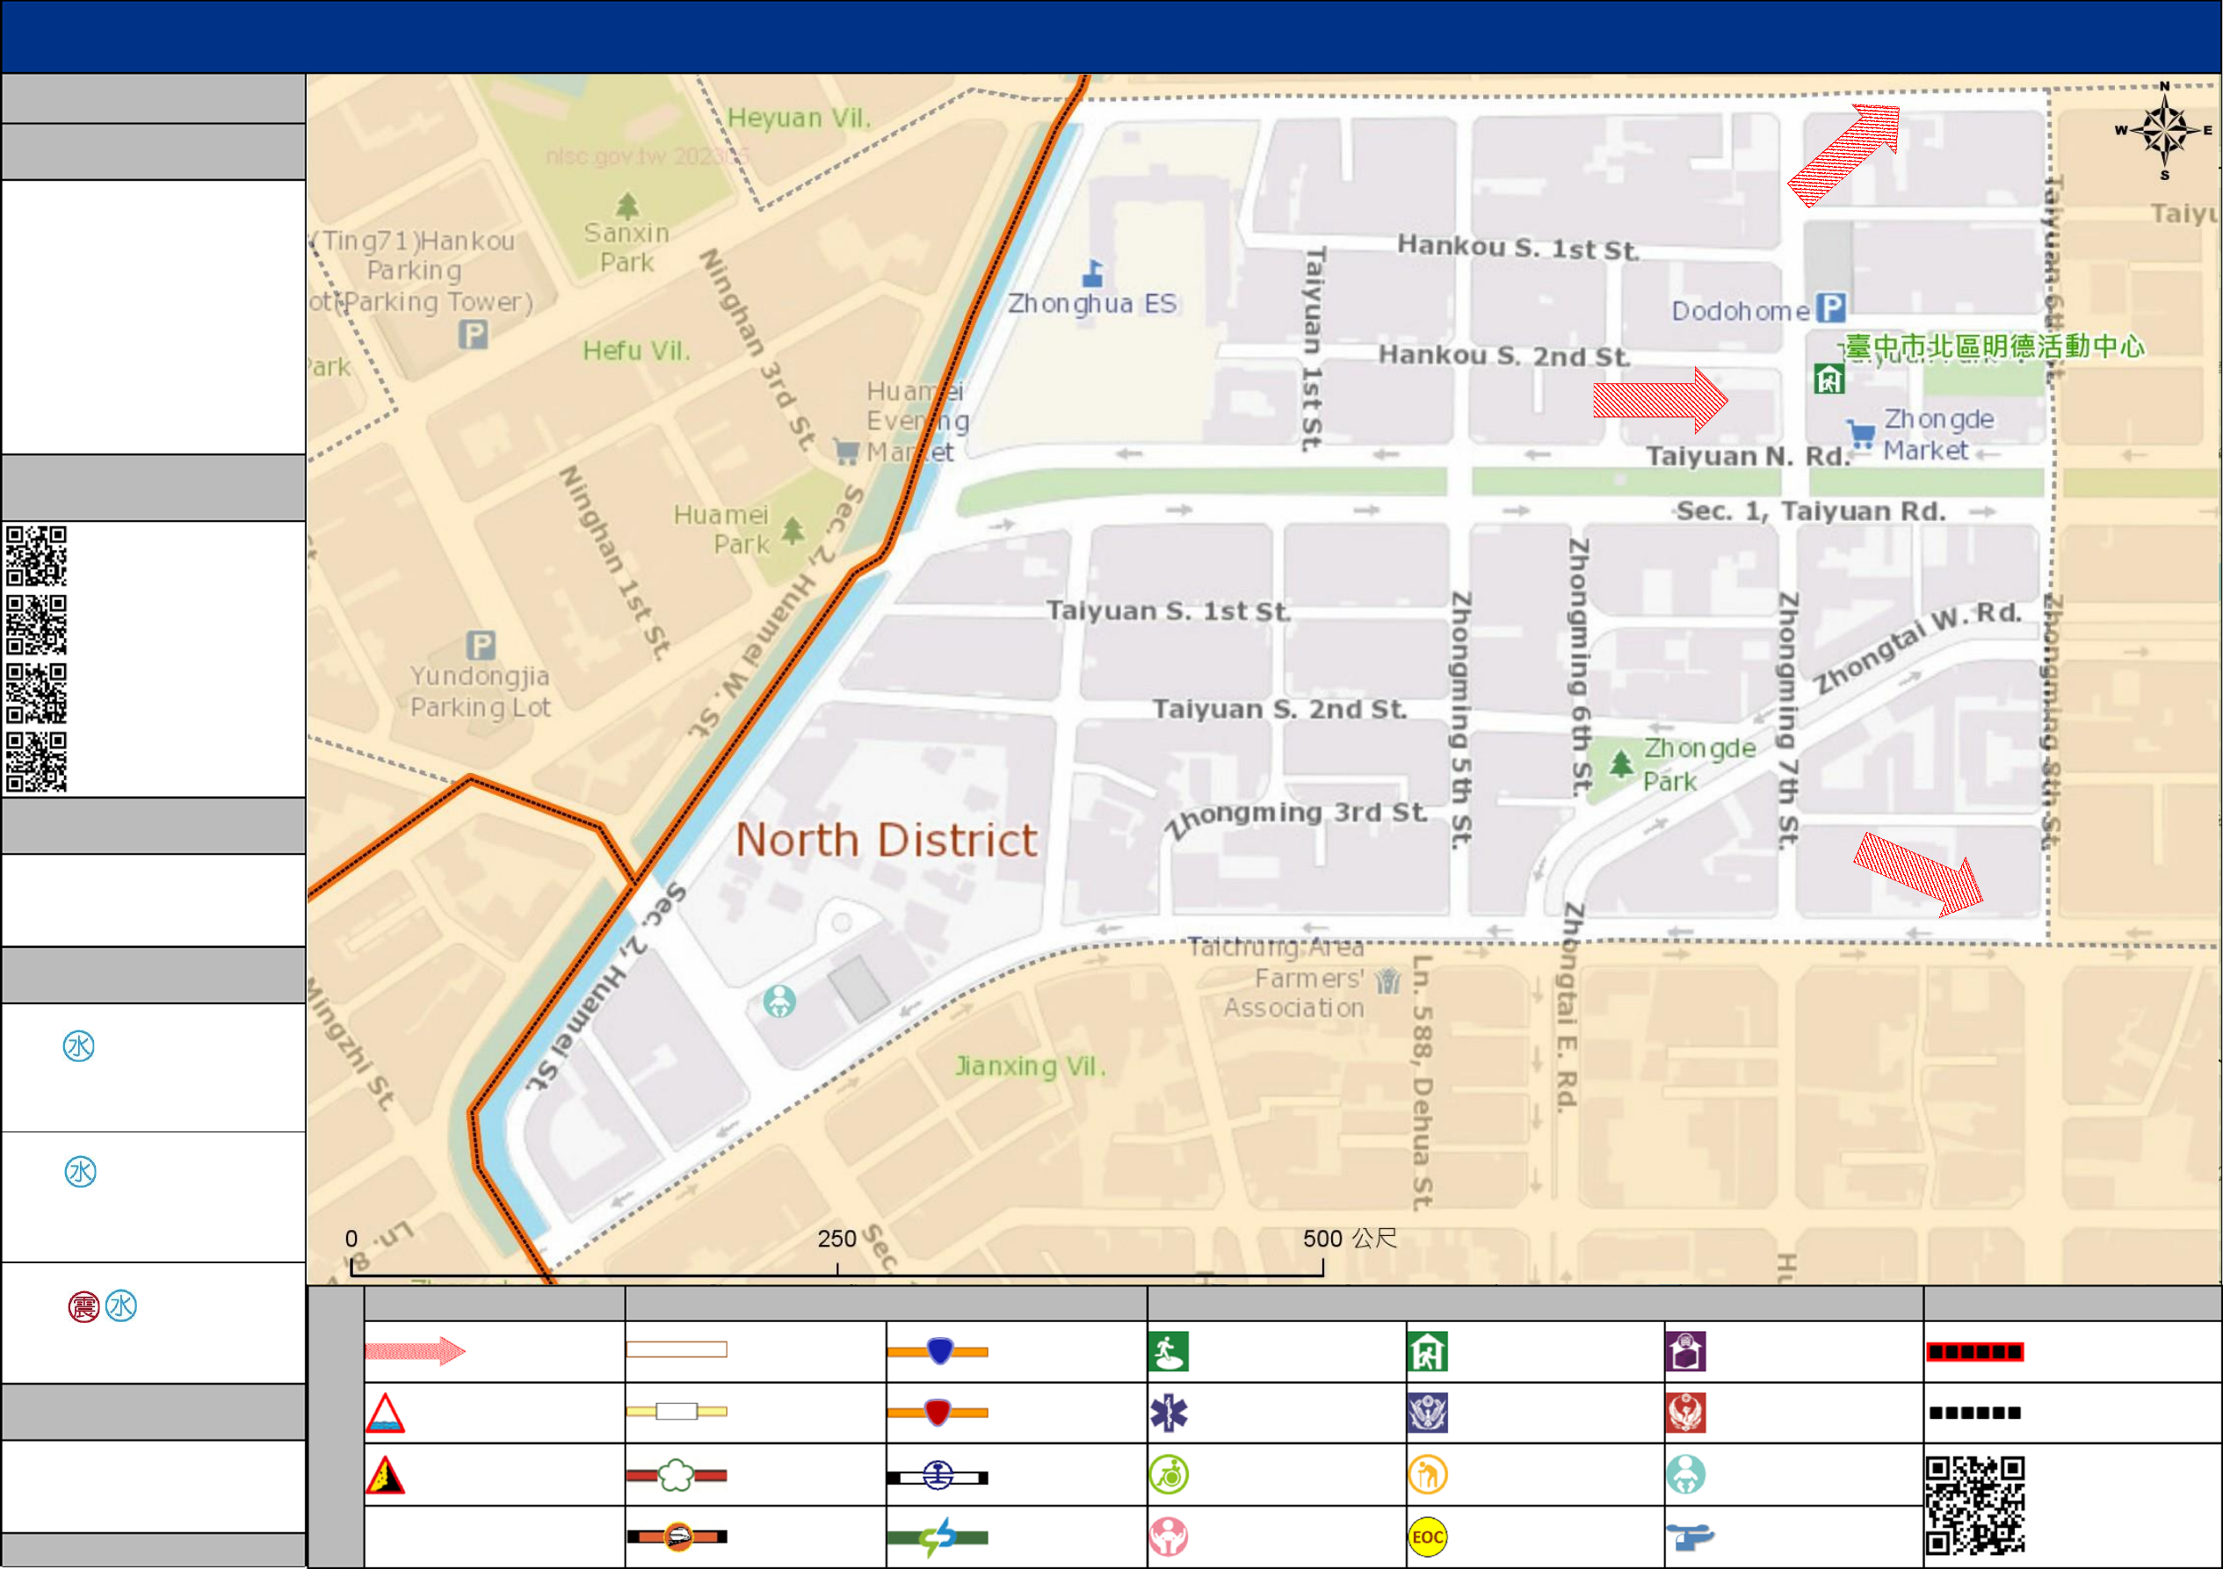Click the Ninghan 3rd St. label
This screenshot has height=1569, width=2223.
click(758, 351)
